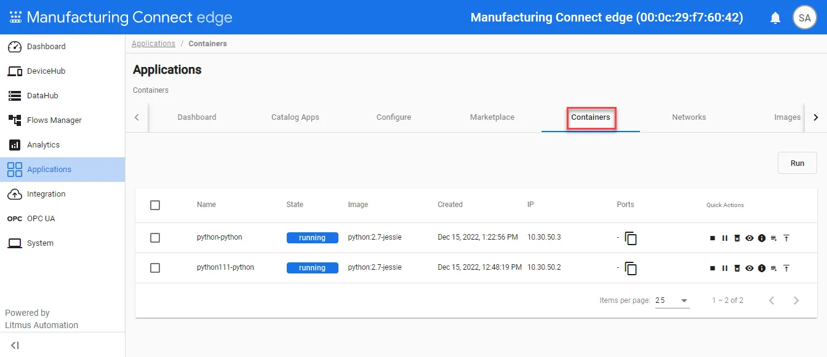Image resolution: width=827 pixels, height=357 pixels.
Task: Open Flows Manager in the sidebar
Action: pyautogui.click(x=62, y=120)
